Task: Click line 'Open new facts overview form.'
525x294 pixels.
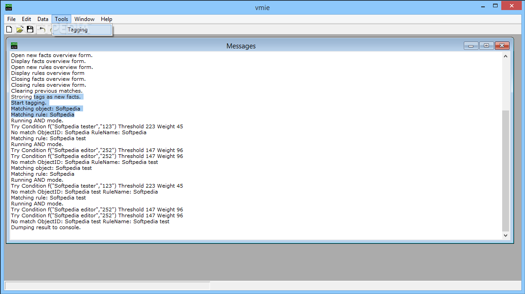Action: point(52,55)
